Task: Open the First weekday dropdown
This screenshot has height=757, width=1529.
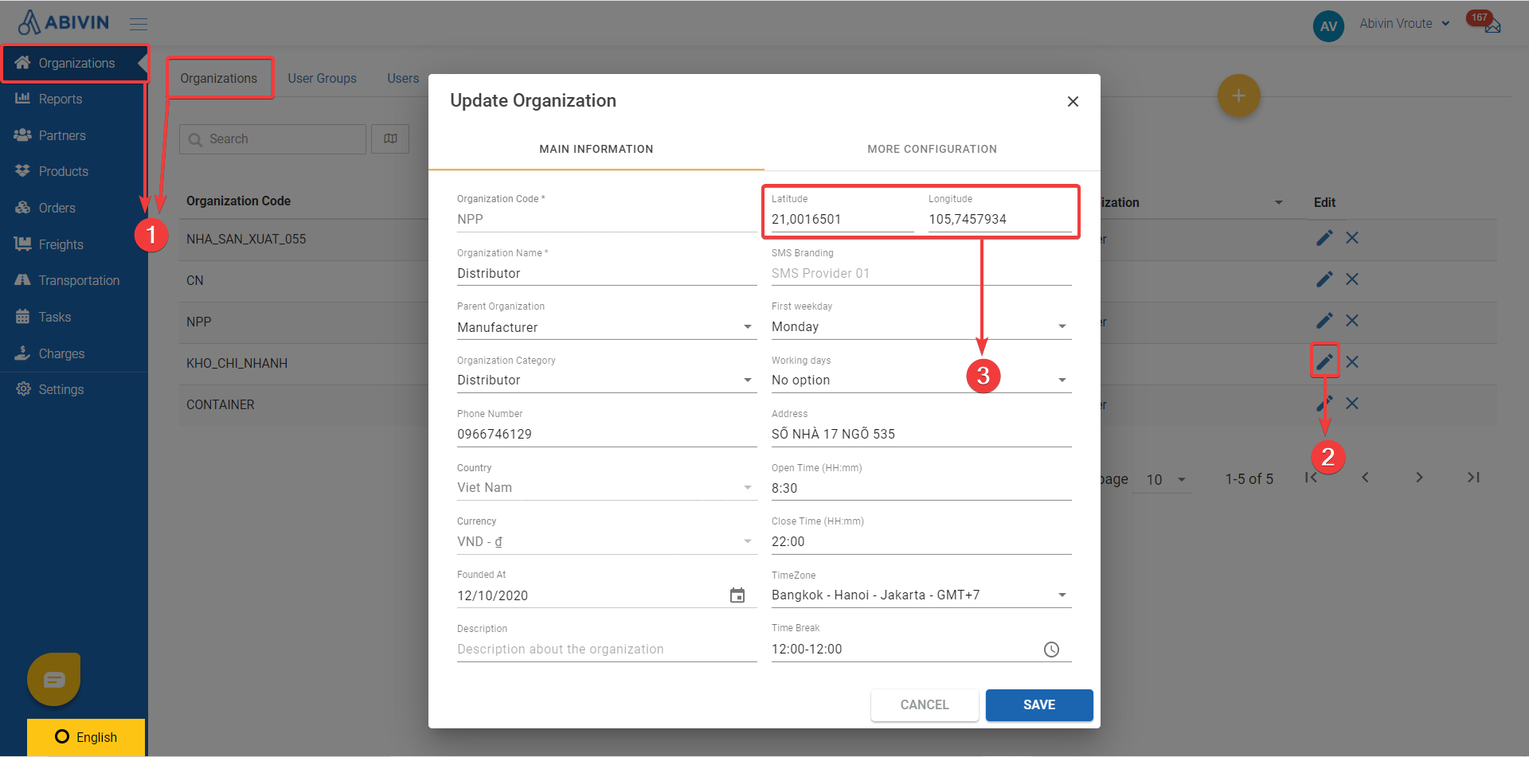Action: click(921, 326)
